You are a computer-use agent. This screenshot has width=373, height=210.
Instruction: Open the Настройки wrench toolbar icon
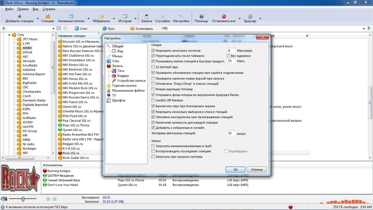pyautogui.click(x=181, y=16)
